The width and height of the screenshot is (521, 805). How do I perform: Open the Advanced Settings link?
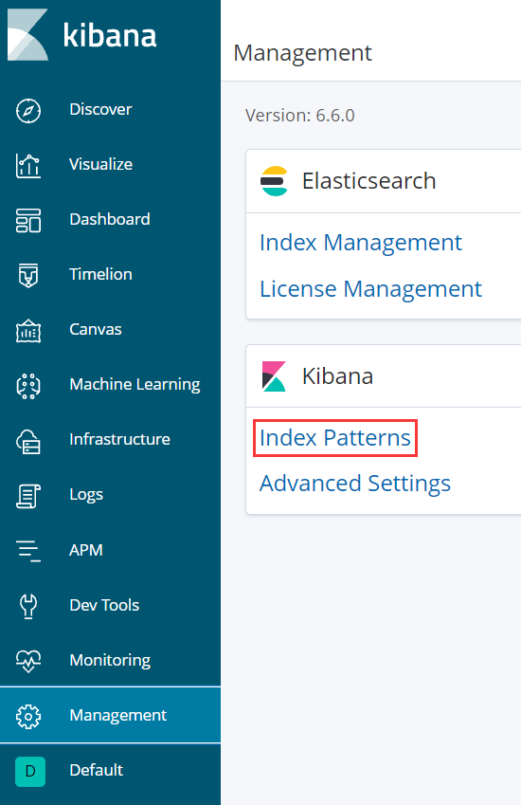[355, 484]
